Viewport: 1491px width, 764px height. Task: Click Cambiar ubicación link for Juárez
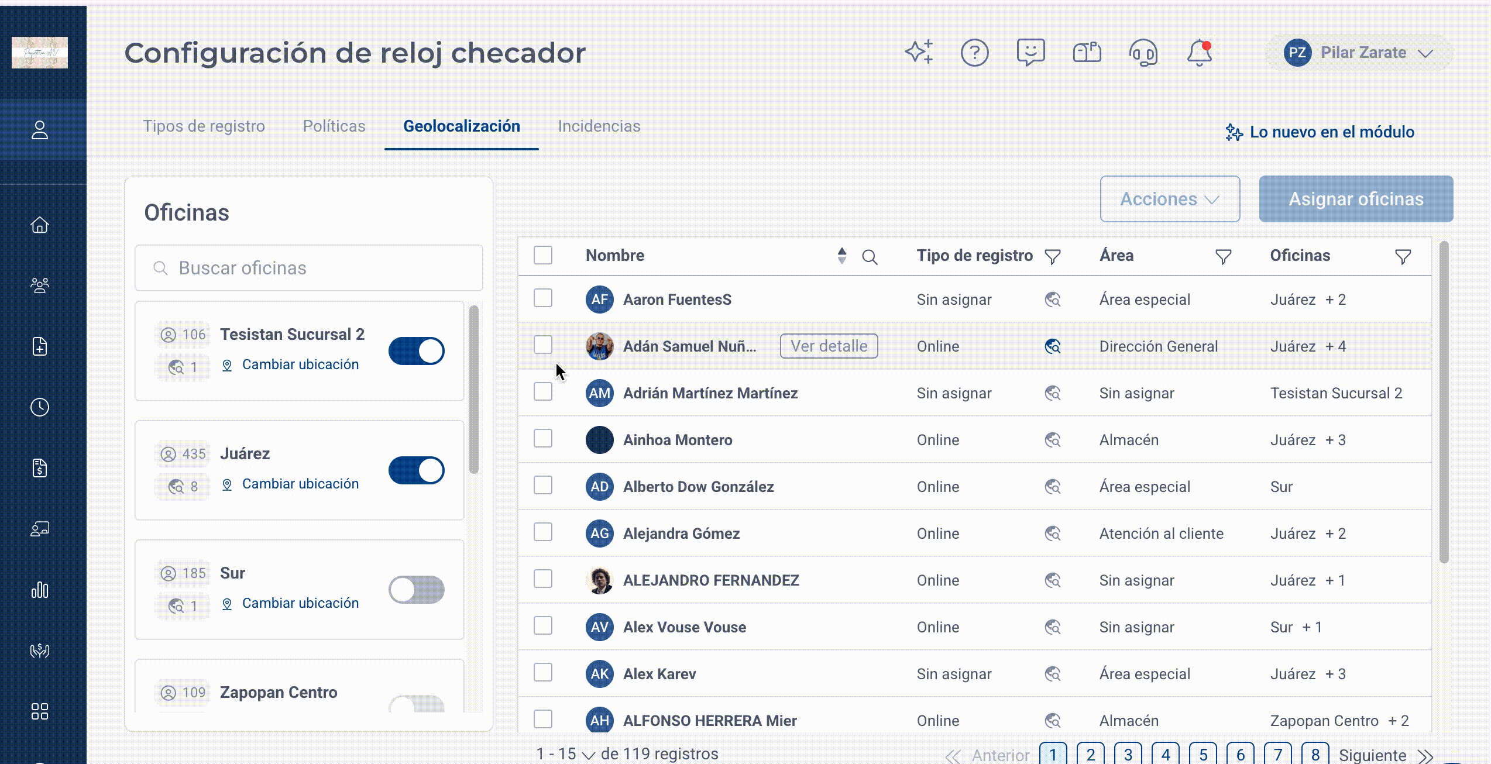coord(300,484)
